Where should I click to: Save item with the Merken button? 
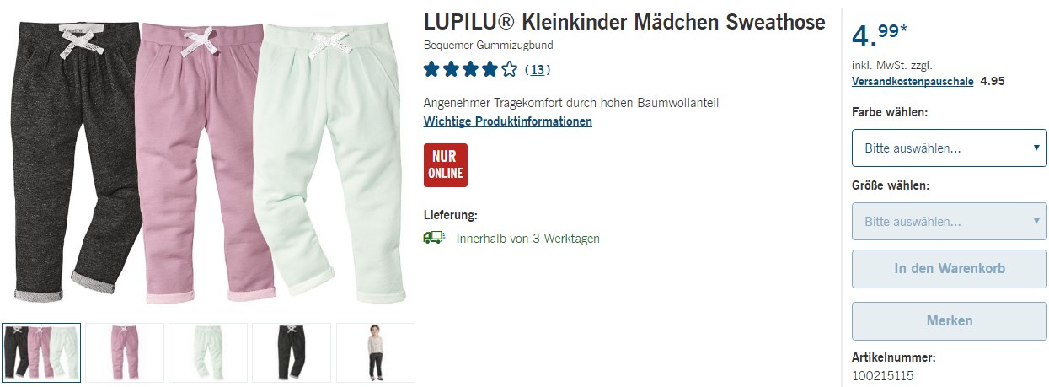(950, 321)
